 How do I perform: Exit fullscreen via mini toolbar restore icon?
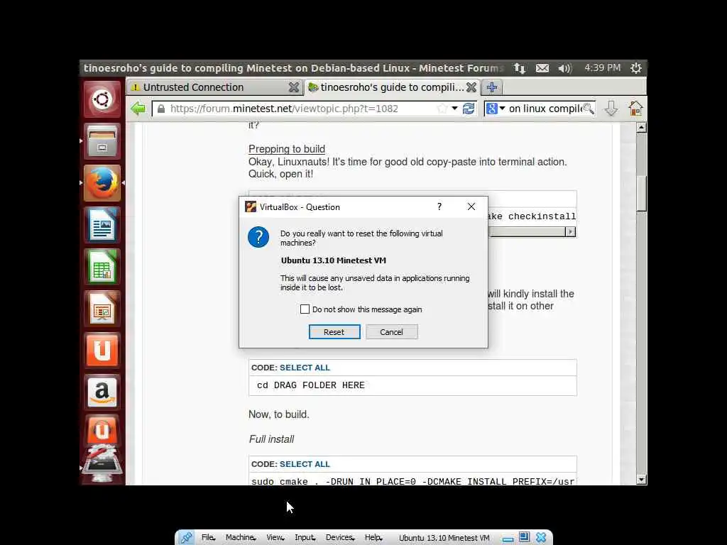(x=524, y=536)
